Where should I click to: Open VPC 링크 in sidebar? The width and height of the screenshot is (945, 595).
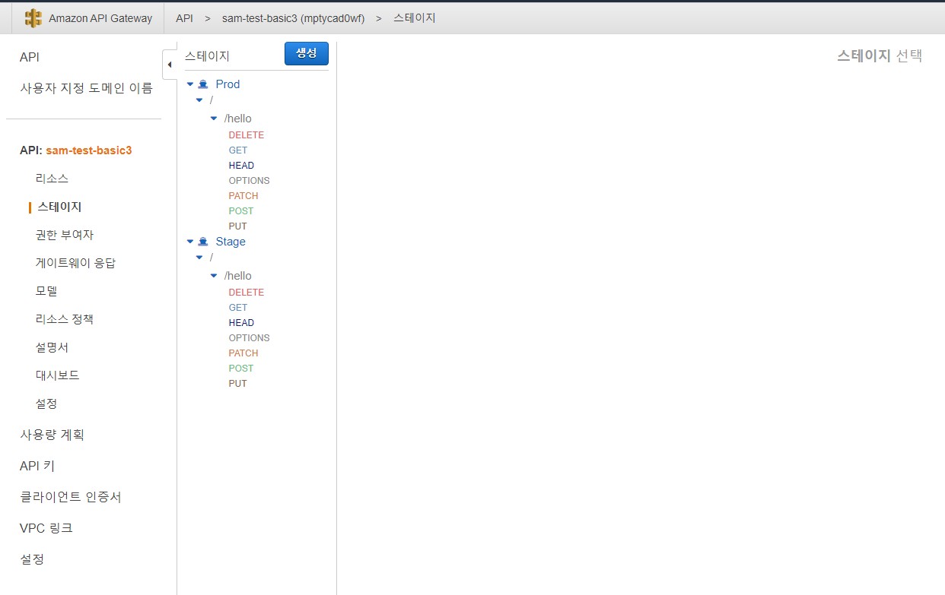[46, 528]
